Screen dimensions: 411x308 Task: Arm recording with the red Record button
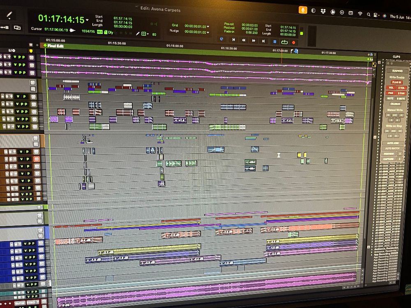[293, 42]
